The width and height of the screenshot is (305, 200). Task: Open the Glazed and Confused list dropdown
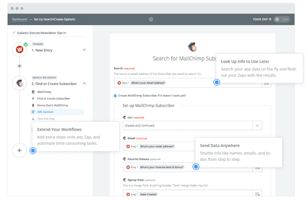click(x=192, y=125)
